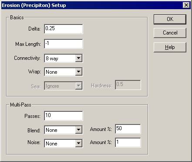
Task: Click the disabled Sea dropdown arrow
Action: click(78, 86)
